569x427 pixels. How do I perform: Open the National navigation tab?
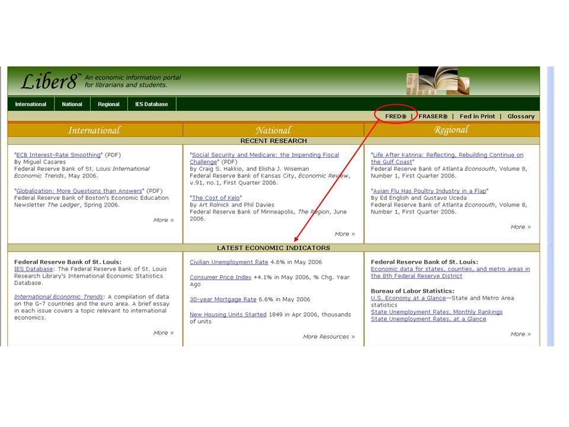(x=72, y=104)
